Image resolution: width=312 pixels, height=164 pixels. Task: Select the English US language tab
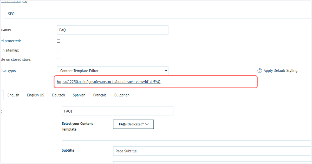coord(36,95)
